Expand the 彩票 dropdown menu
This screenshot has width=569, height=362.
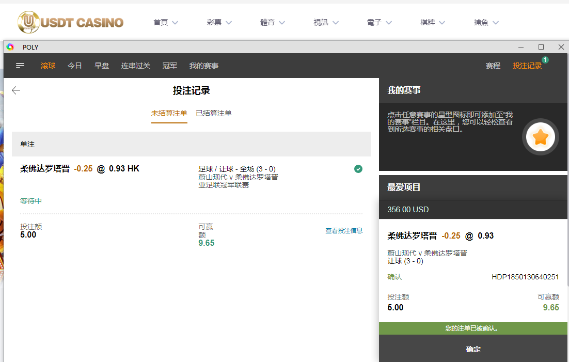tap(219, 23)
